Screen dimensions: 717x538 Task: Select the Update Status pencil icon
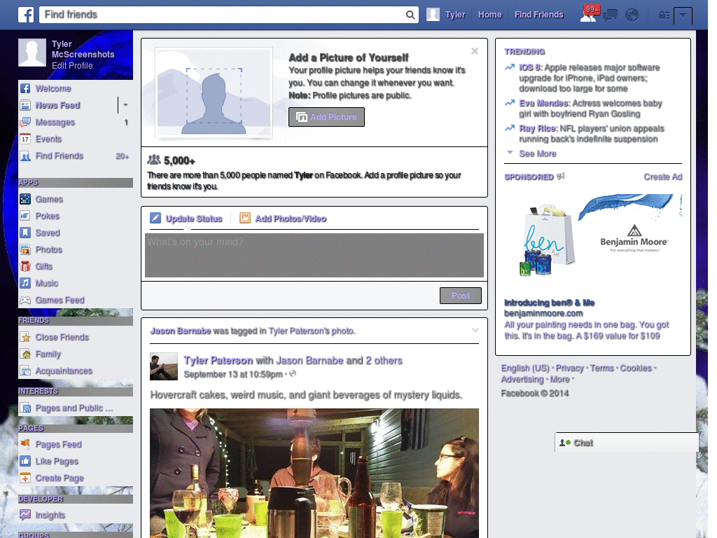click(x=154, y=218)
